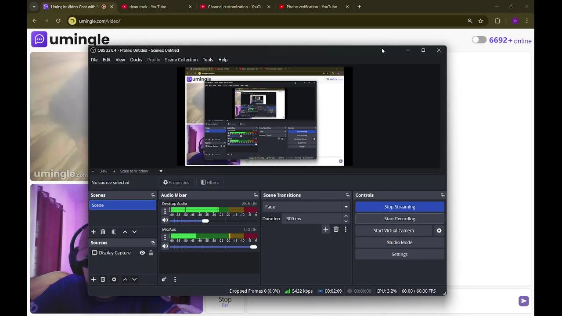Add a new scene with plus icon
Viewport: 562px width, 316px height.
(x=93, y=232)
